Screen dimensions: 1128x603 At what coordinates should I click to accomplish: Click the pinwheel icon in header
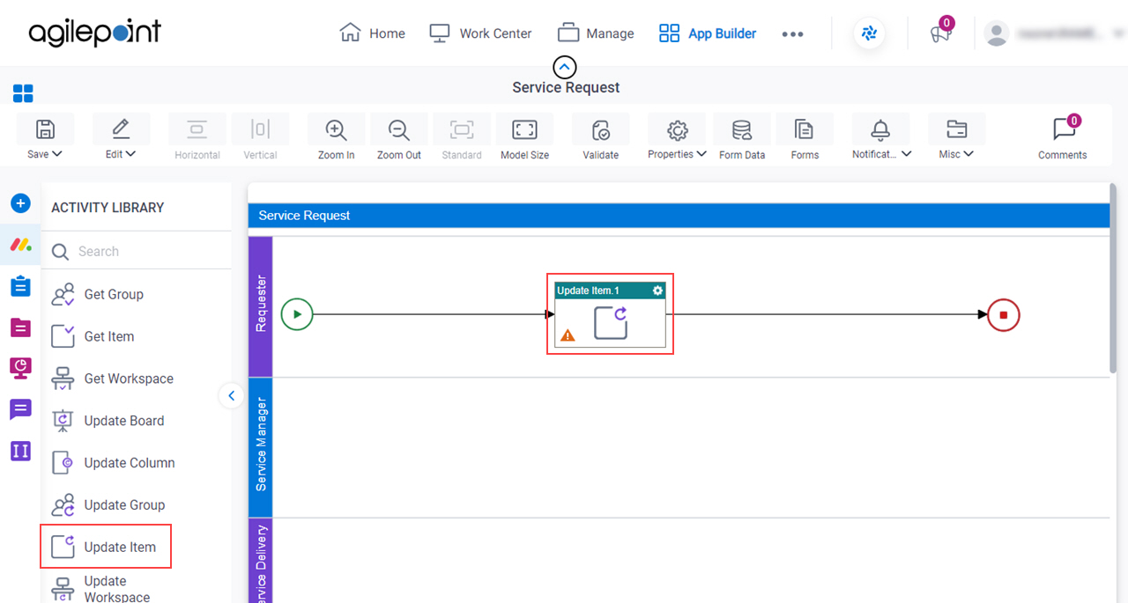(869, 33)
